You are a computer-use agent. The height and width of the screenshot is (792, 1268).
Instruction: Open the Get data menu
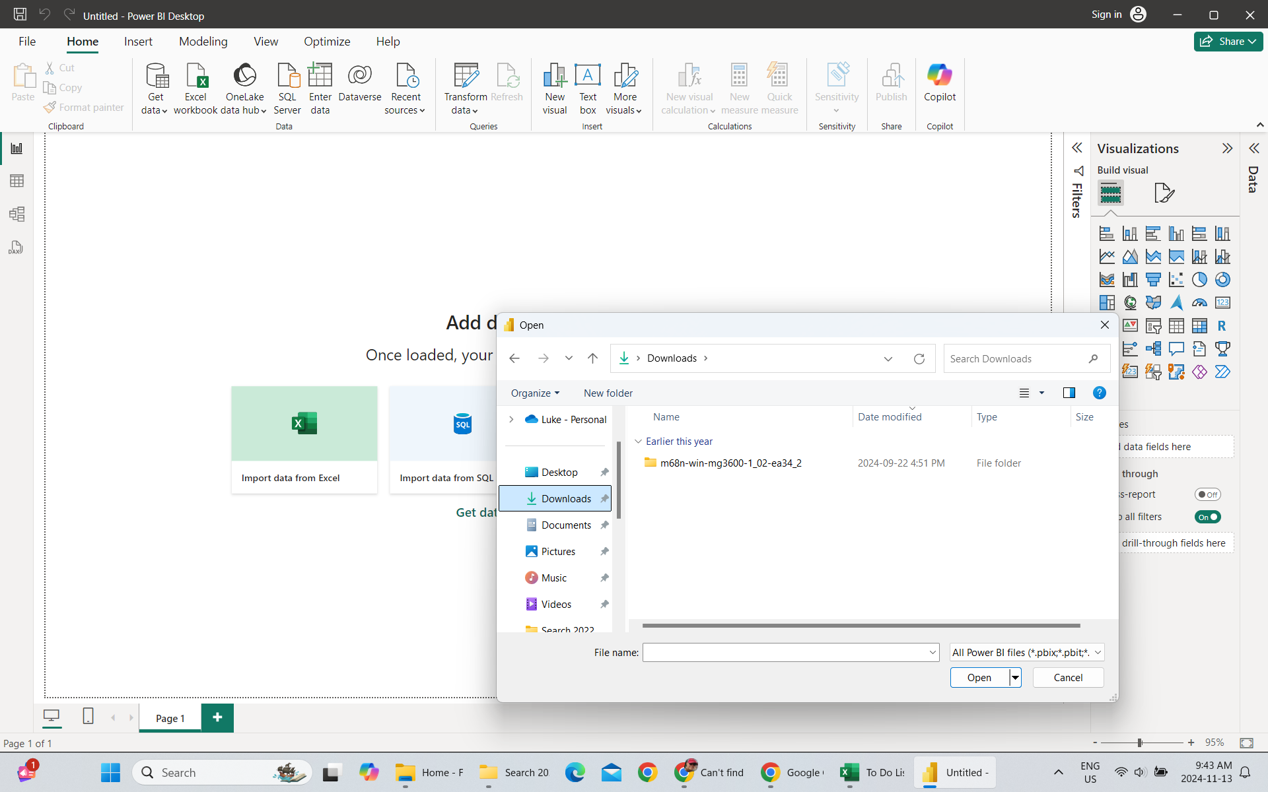click(x=155, y=89)
